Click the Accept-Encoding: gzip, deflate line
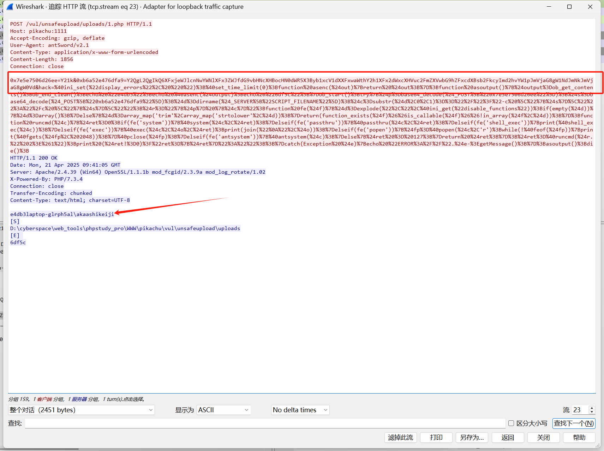 coord(57,38)
